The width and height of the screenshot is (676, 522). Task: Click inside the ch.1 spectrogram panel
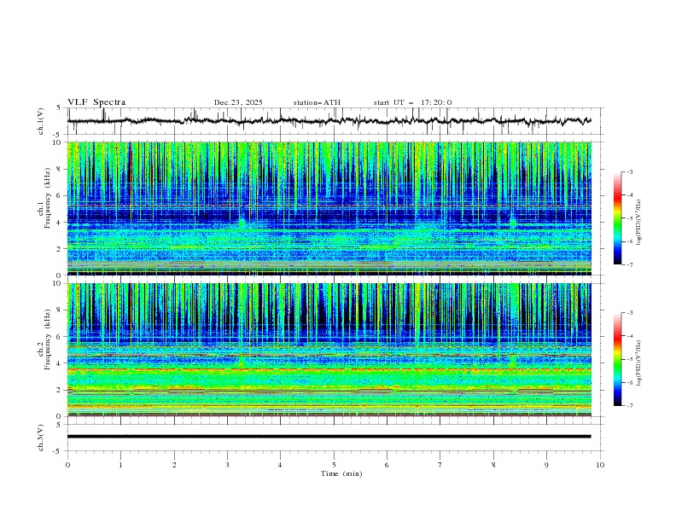pyautogui.click(x=329, y=208)
